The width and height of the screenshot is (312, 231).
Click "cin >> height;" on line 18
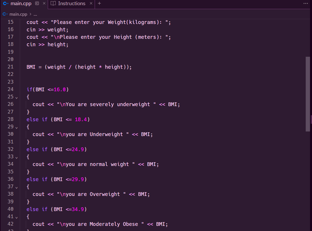click(47, 45)
